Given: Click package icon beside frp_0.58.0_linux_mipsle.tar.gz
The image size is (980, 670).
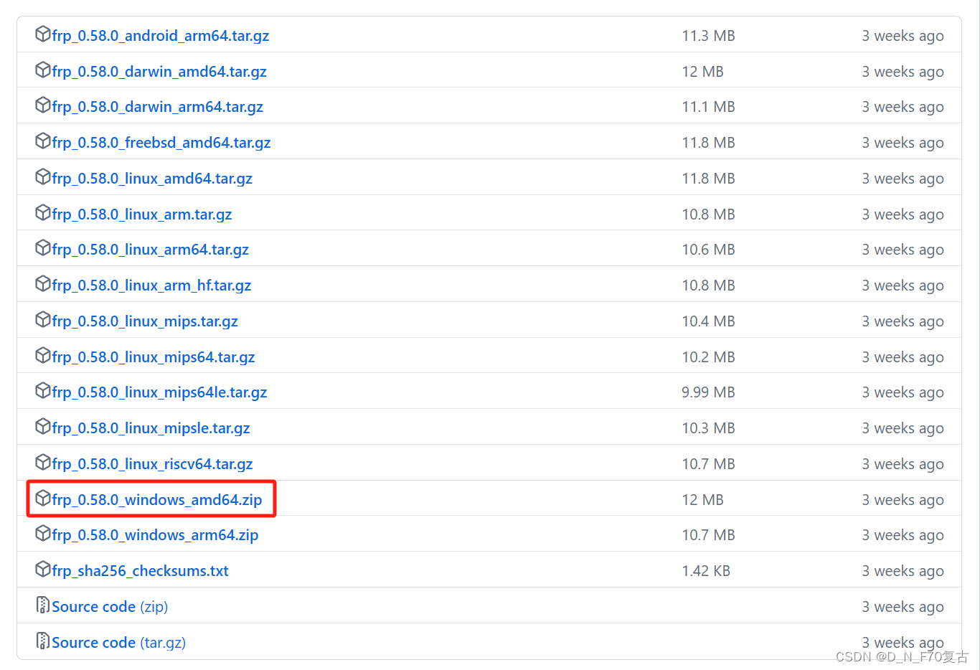Looking at the screenshot, I should pyautogui.click(x=43, y=426).
